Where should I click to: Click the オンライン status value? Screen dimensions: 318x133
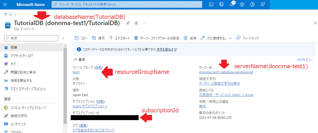pyautogui.click(x=79, y=83)
